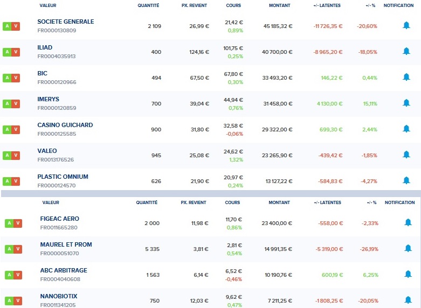This screenshot has height=308, width=421.
Task: Click the notification bell for BIC
Action: [x=406, y=77]
